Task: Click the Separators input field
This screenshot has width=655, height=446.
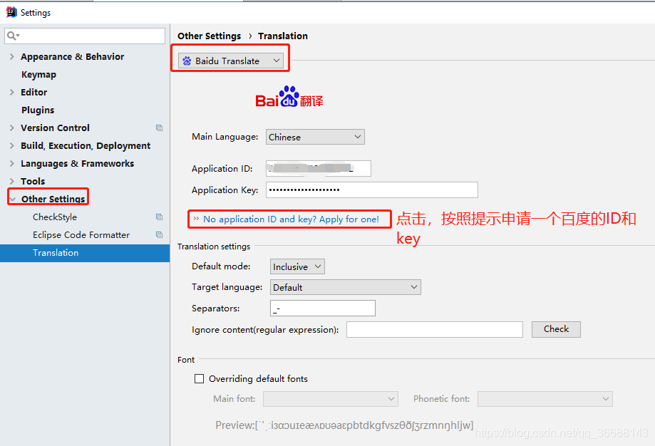Action: coord(322,308)
